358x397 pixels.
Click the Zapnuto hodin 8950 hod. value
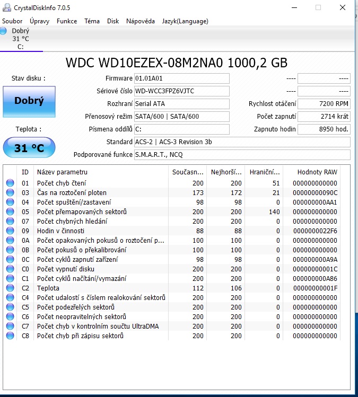324,129
